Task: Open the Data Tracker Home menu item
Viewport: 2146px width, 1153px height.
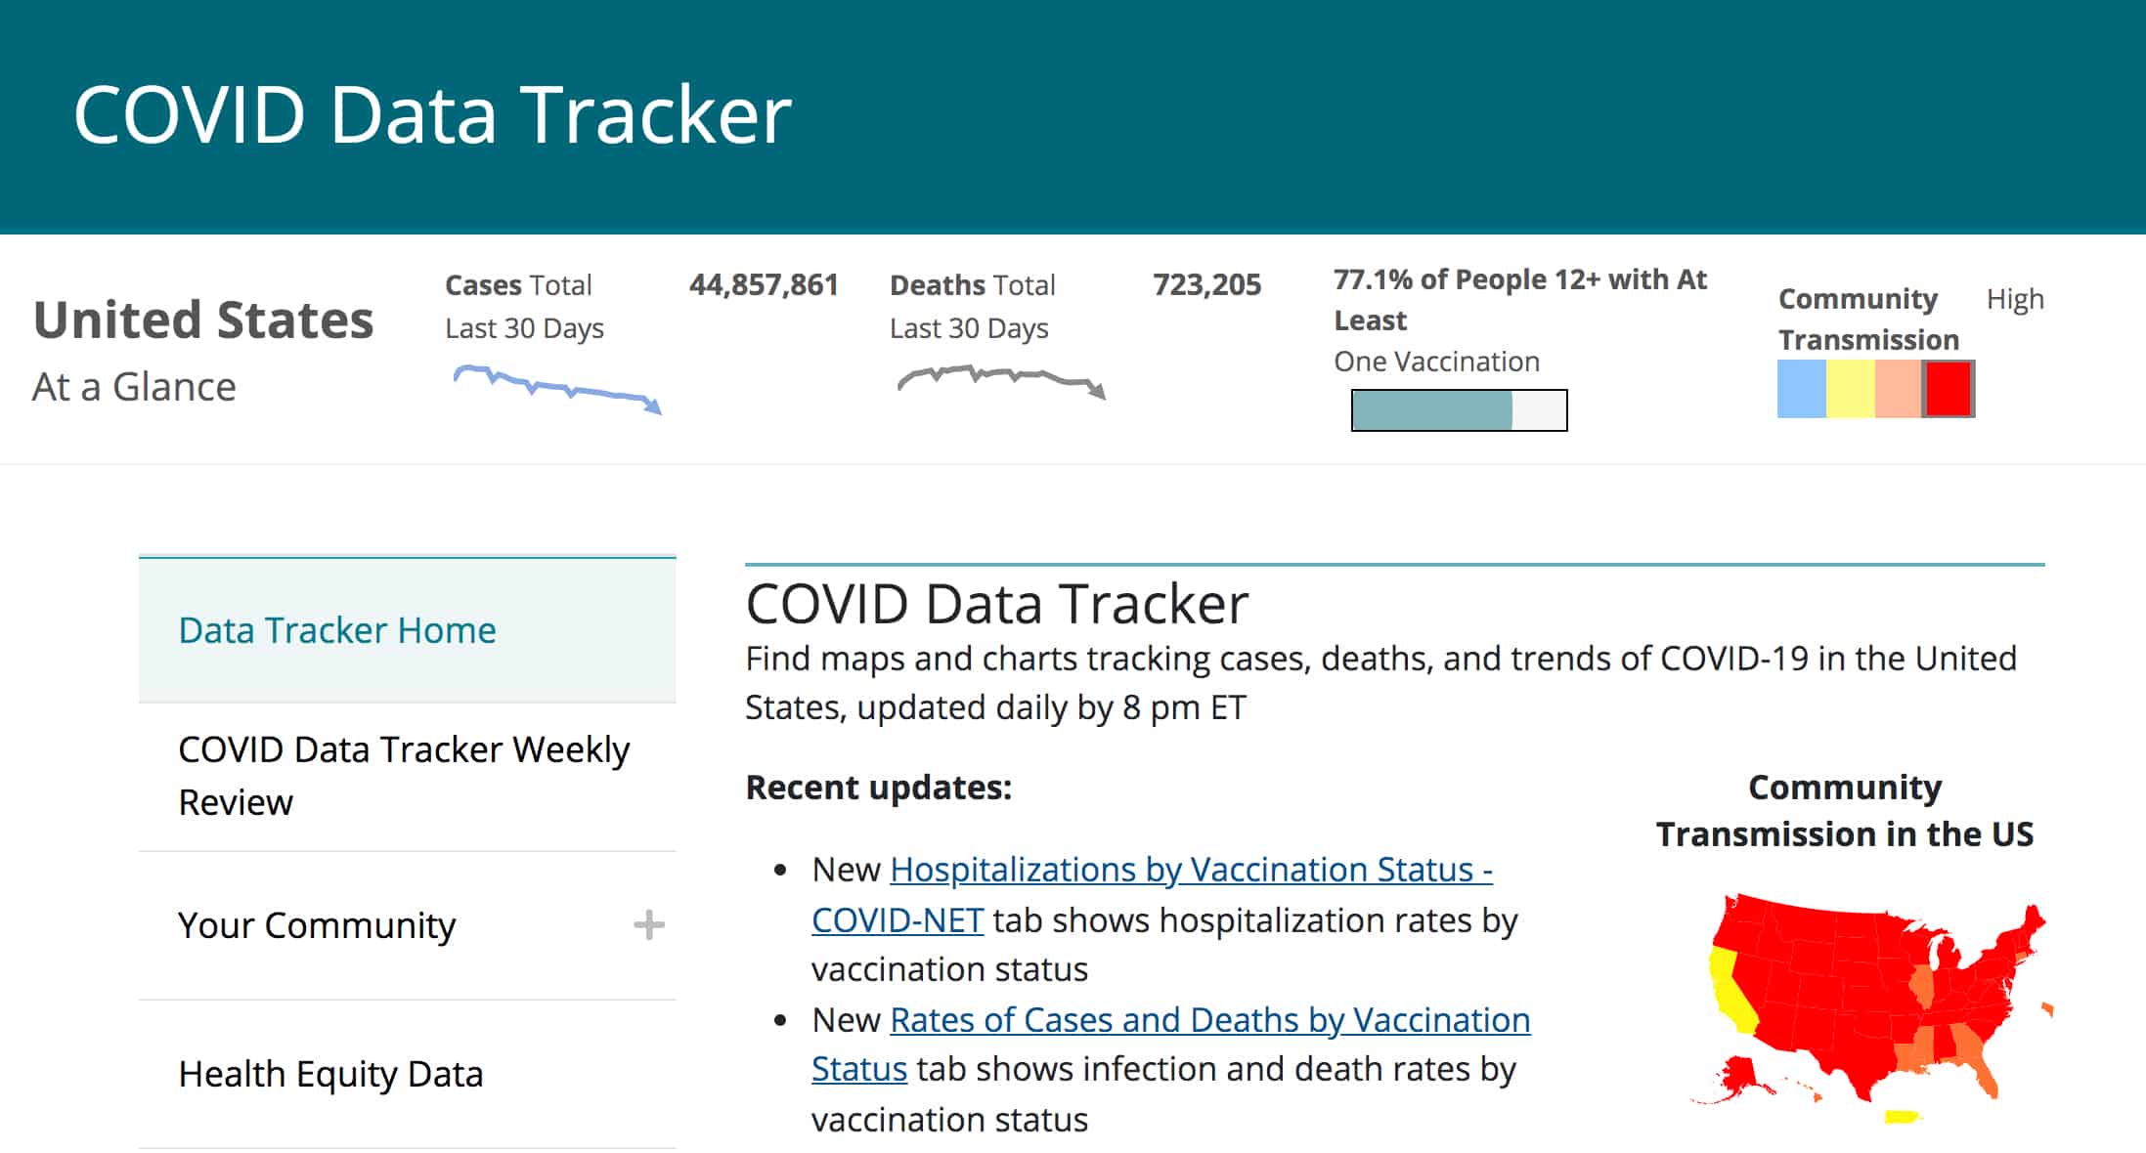Action: pyautogui.click(x=337, y=630)
